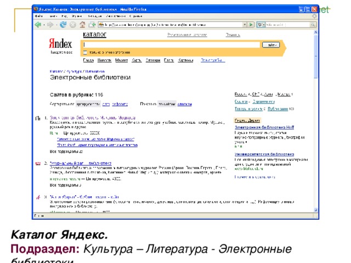Screen dimensions: 351x263
Task: Expand the address bar URL dropdown
Action: click(245, 25)
